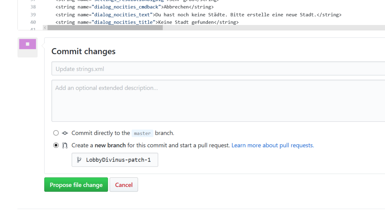Click the red Cancel button

[x=124, y=185]
